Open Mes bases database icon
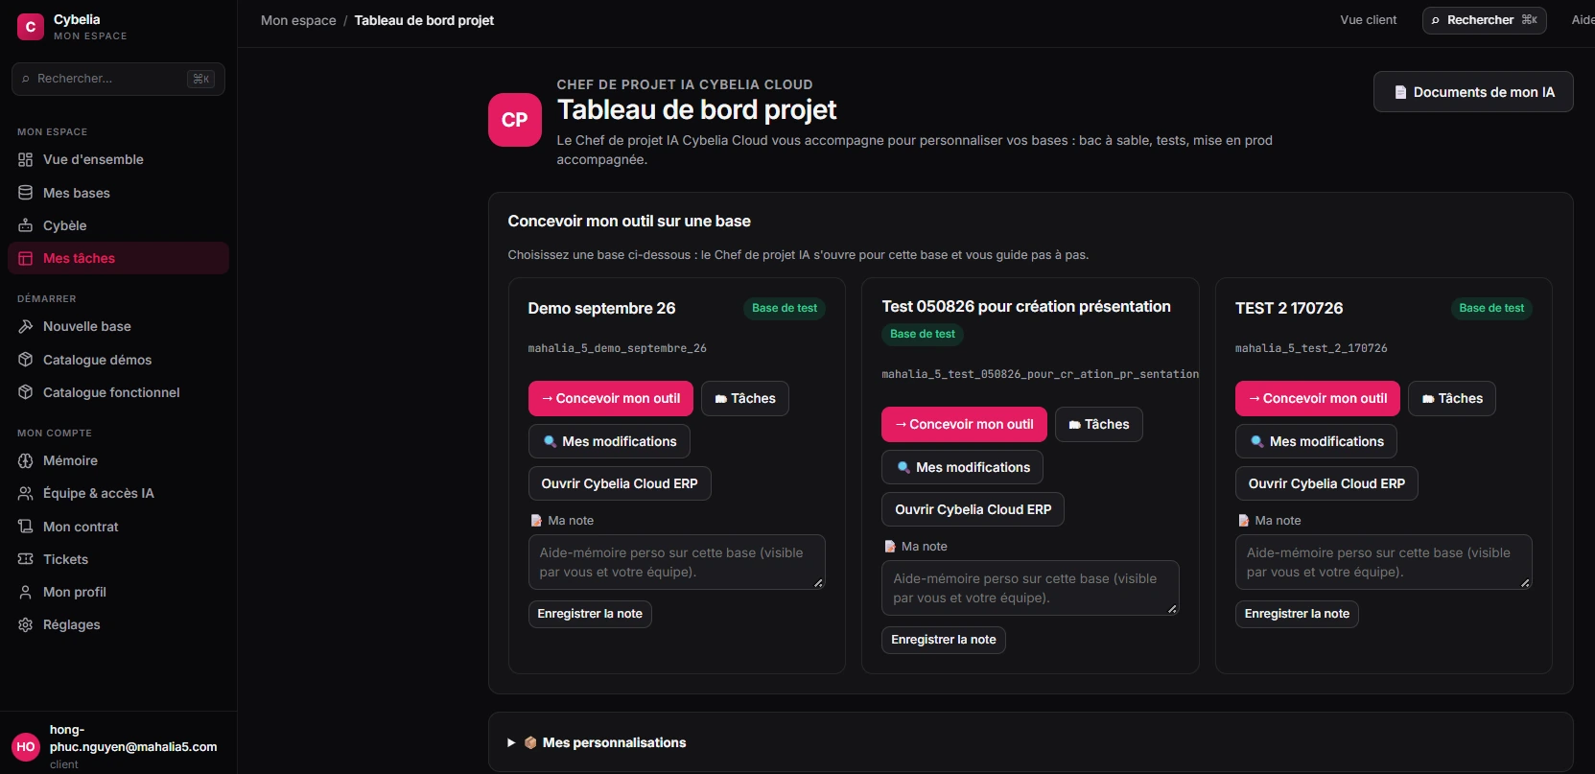1595x774 pixels. click(26, 193)
